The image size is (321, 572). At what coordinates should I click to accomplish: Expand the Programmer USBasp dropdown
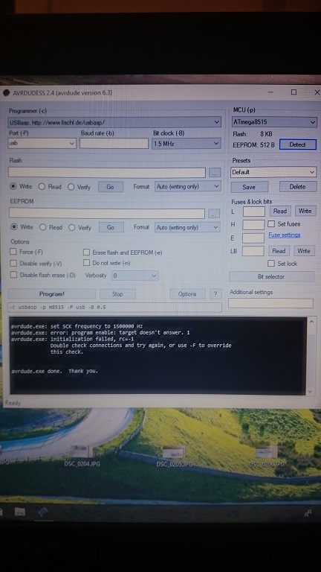coord(114,122)
